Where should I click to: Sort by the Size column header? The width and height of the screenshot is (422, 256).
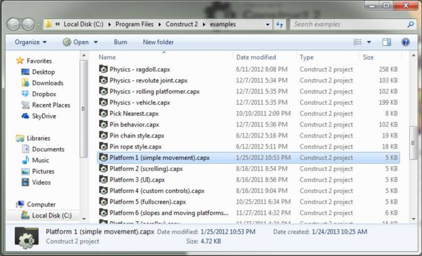click(368, 57)
